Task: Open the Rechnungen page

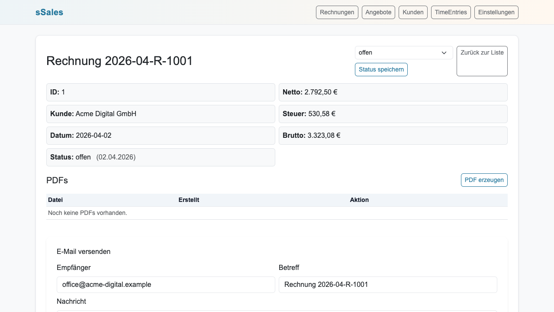Action: point(337,12)
